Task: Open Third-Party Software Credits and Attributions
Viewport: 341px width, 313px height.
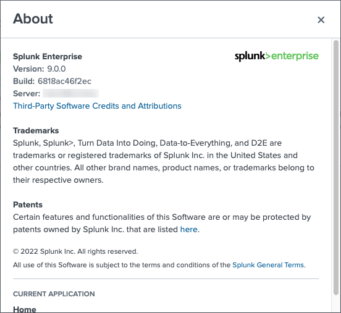Action: 97,106
